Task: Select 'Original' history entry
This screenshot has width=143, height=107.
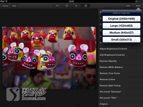Action: click(121, 104)
